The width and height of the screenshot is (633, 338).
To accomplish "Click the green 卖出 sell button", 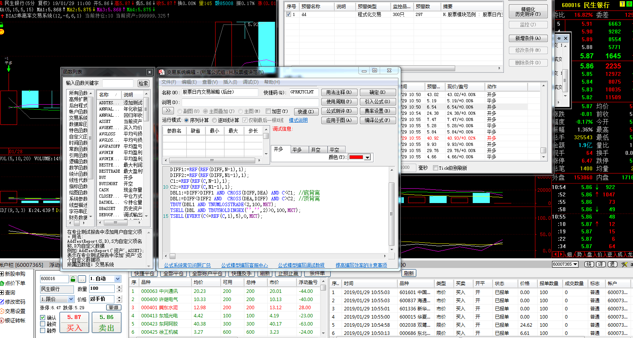I will coord(106,322).
